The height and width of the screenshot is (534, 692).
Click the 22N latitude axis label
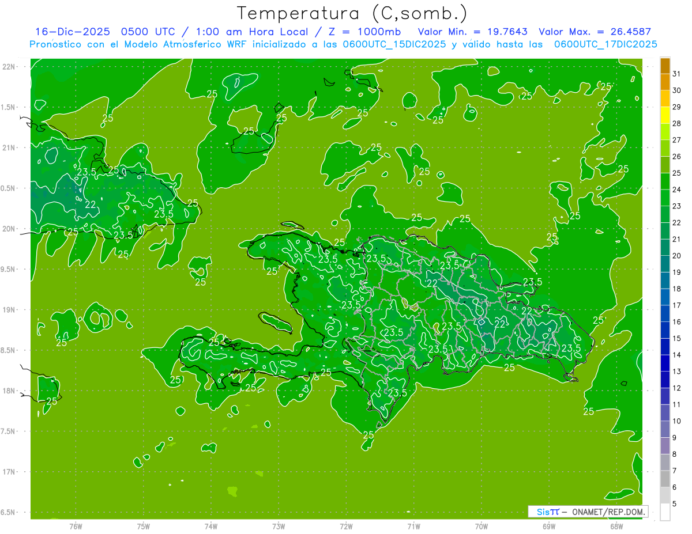[9, 66]
